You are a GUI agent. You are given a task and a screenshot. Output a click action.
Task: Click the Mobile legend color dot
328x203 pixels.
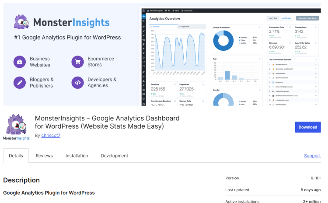(240, 43)
